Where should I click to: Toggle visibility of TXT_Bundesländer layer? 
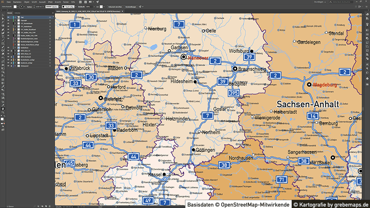point(8,23)
